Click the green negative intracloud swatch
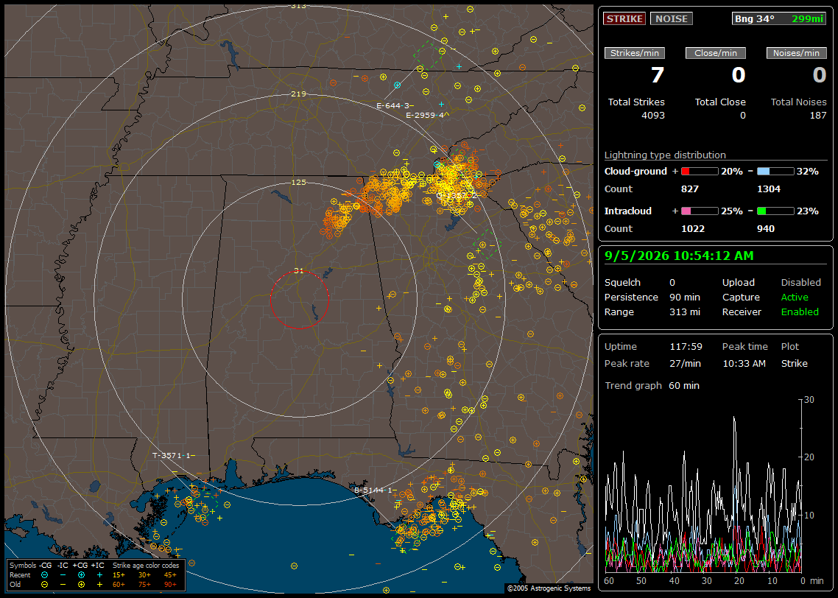Viewport: 838px width, 598px height. click(x=775, y=211)
